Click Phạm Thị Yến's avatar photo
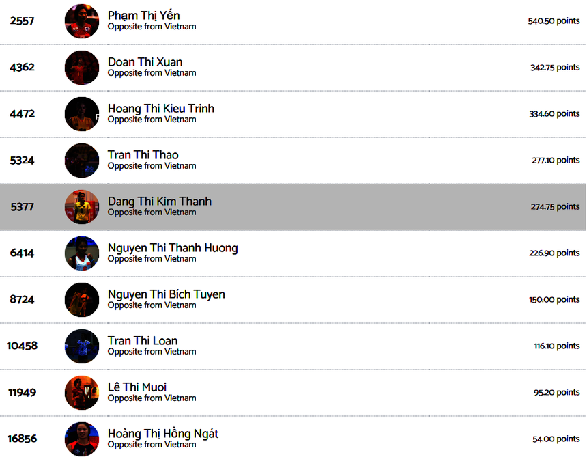The image size is (587, 457). tap(82, 21)
